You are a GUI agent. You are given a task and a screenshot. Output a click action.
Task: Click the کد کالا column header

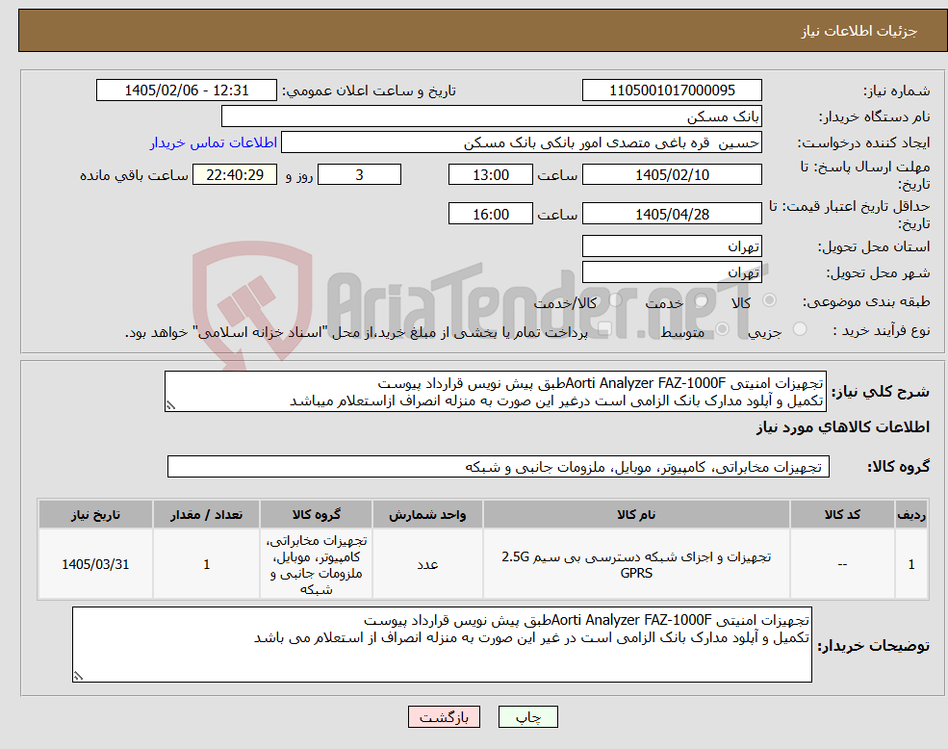pos(842,514)
